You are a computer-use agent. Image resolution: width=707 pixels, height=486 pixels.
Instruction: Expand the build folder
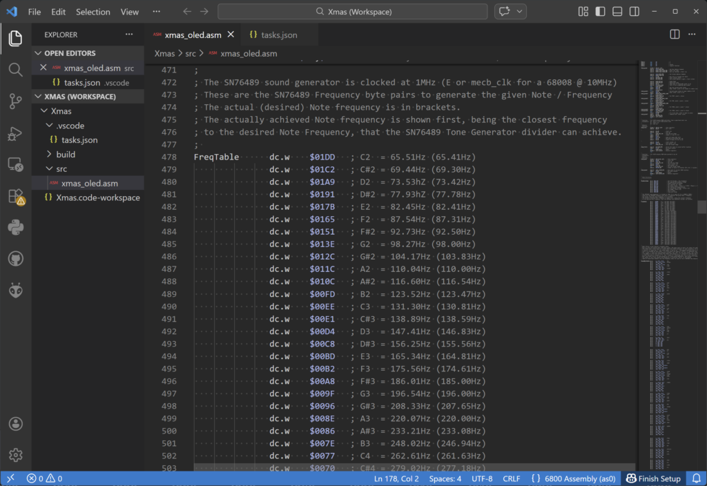66,154
